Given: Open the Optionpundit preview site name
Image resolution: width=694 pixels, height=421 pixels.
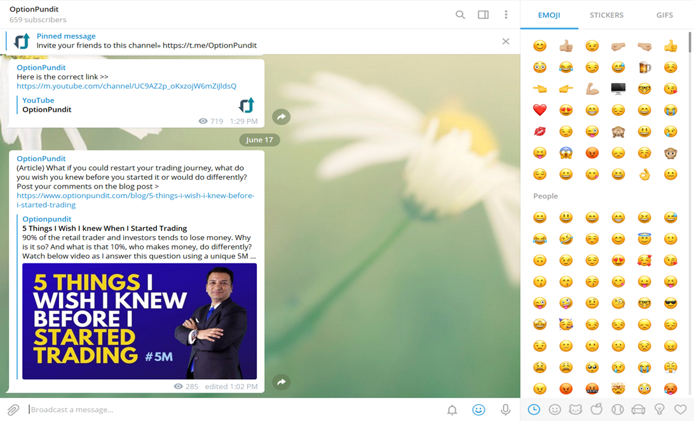Looking at the screenshot, I should pos(47,219).
